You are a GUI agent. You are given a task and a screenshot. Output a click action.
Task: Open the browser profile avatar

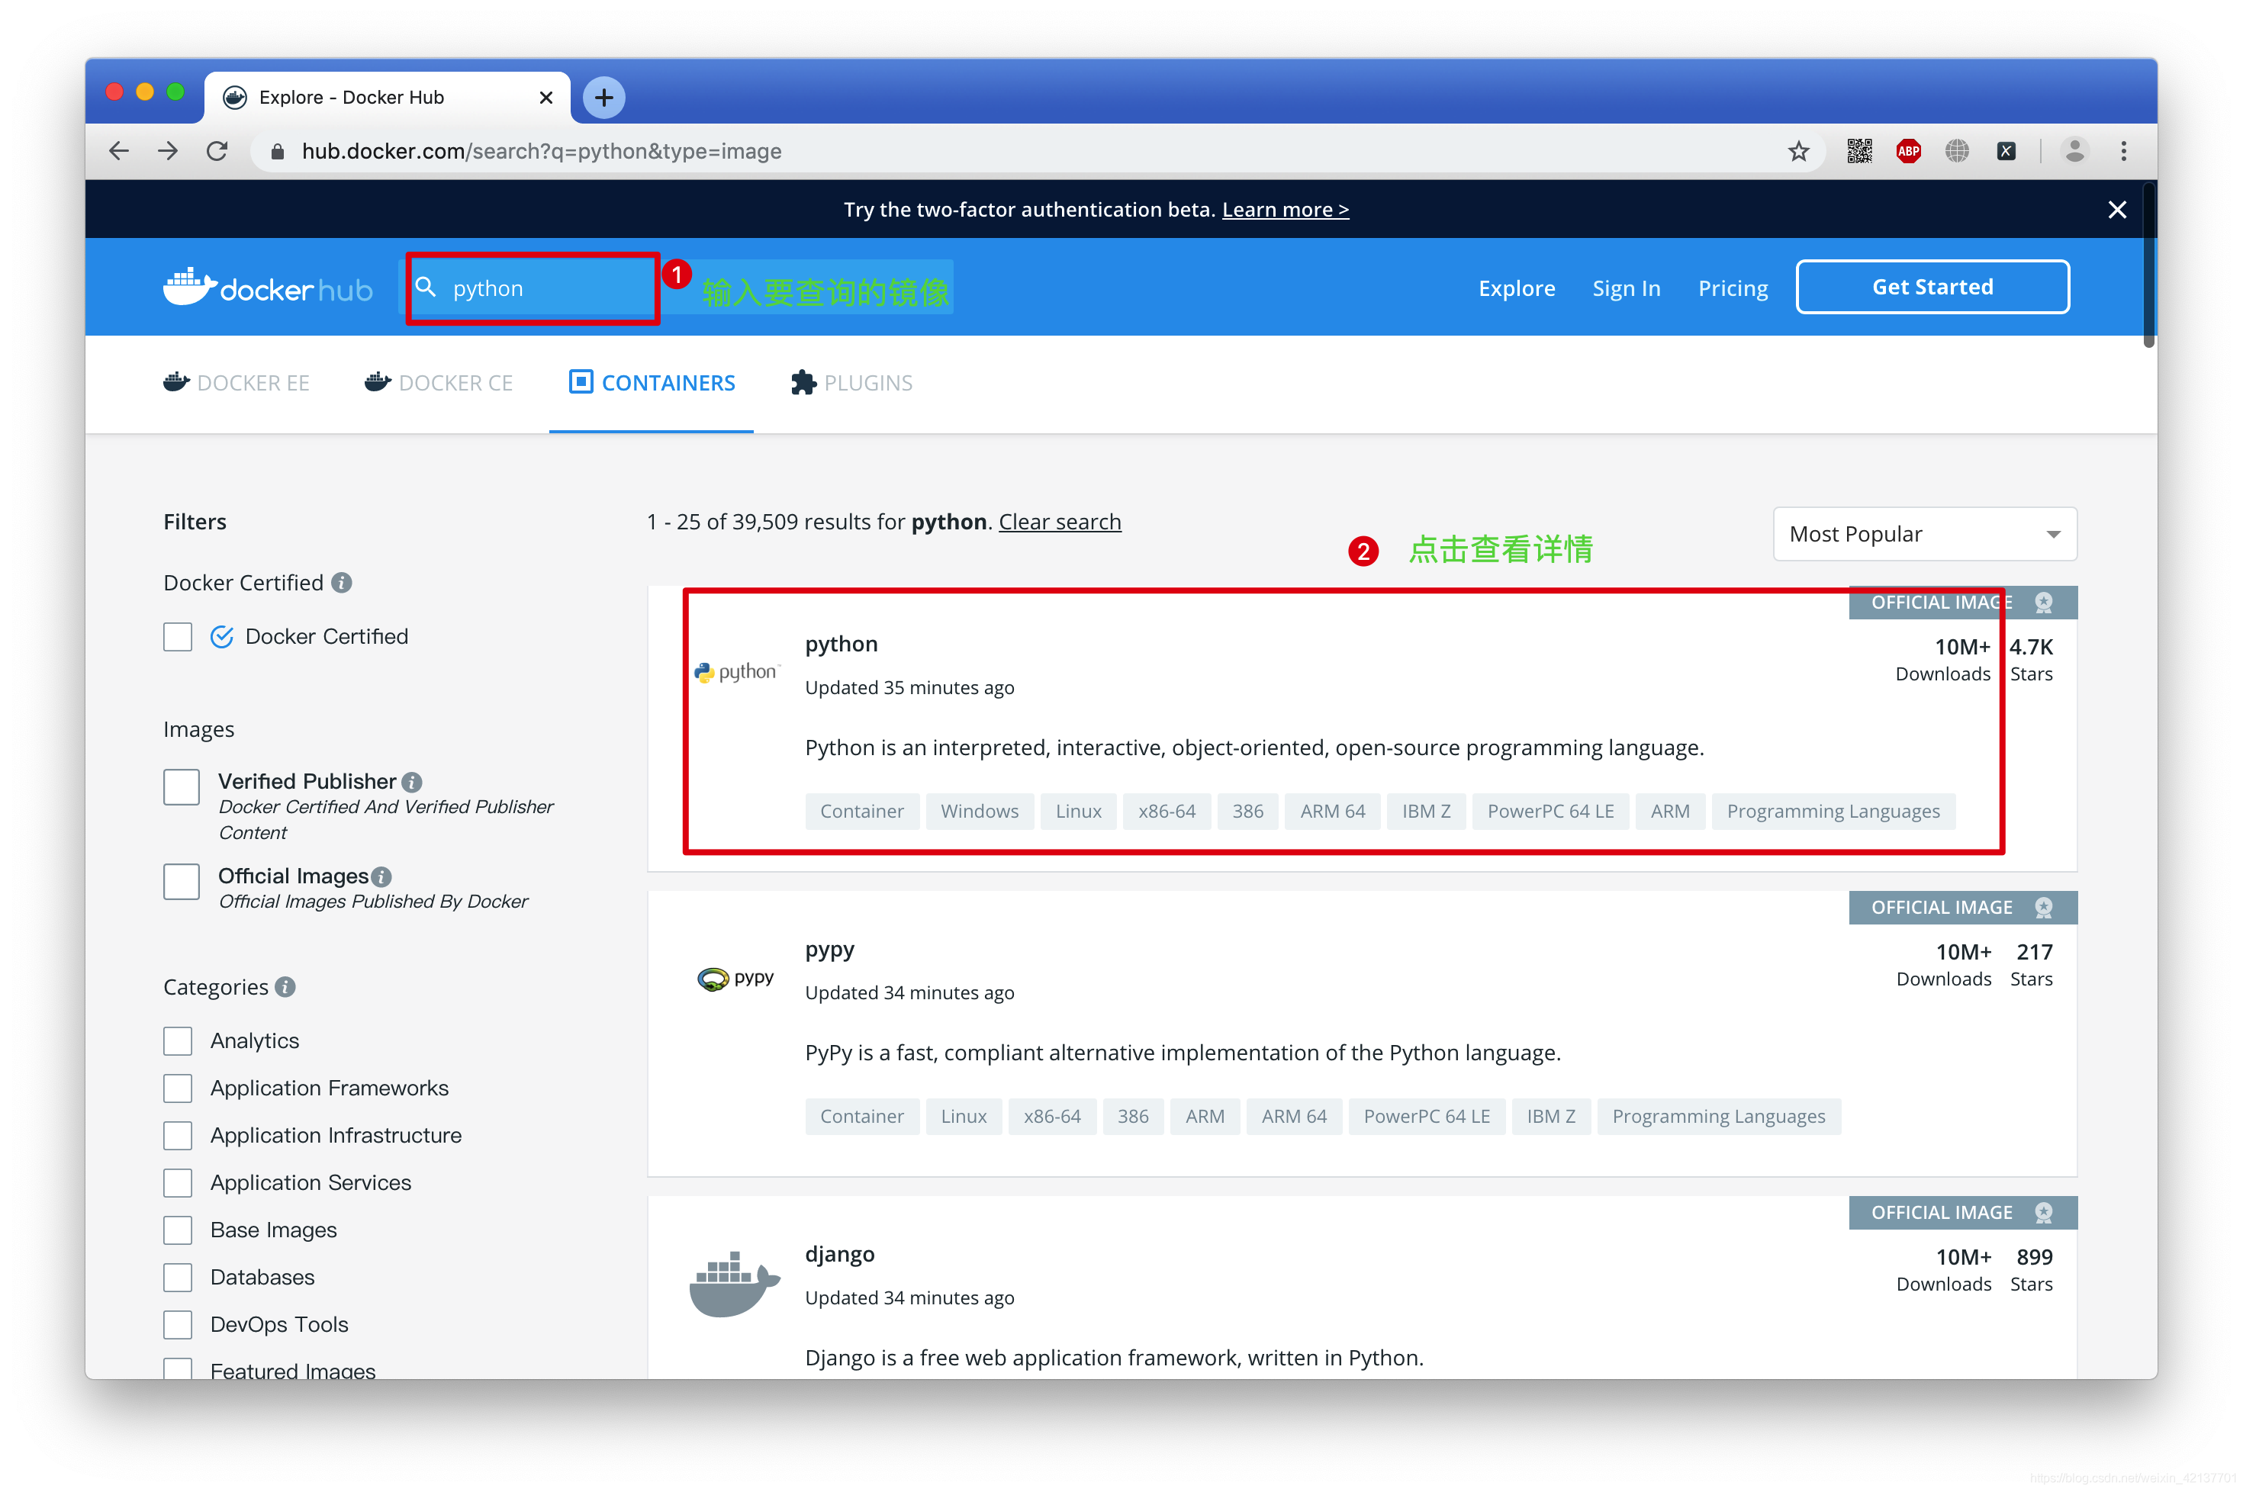pos(2074,151)
